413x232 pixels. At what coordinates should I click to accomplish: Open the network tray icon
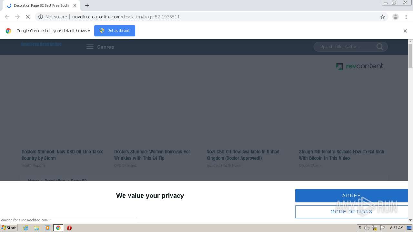pos(375,228)
